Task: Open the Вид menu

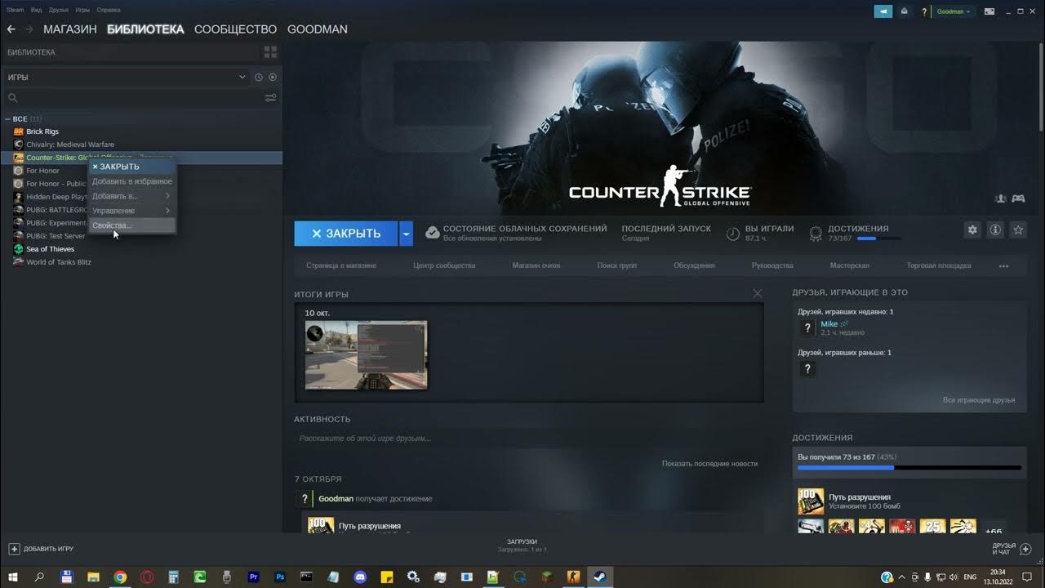Action: click(36, 10)
